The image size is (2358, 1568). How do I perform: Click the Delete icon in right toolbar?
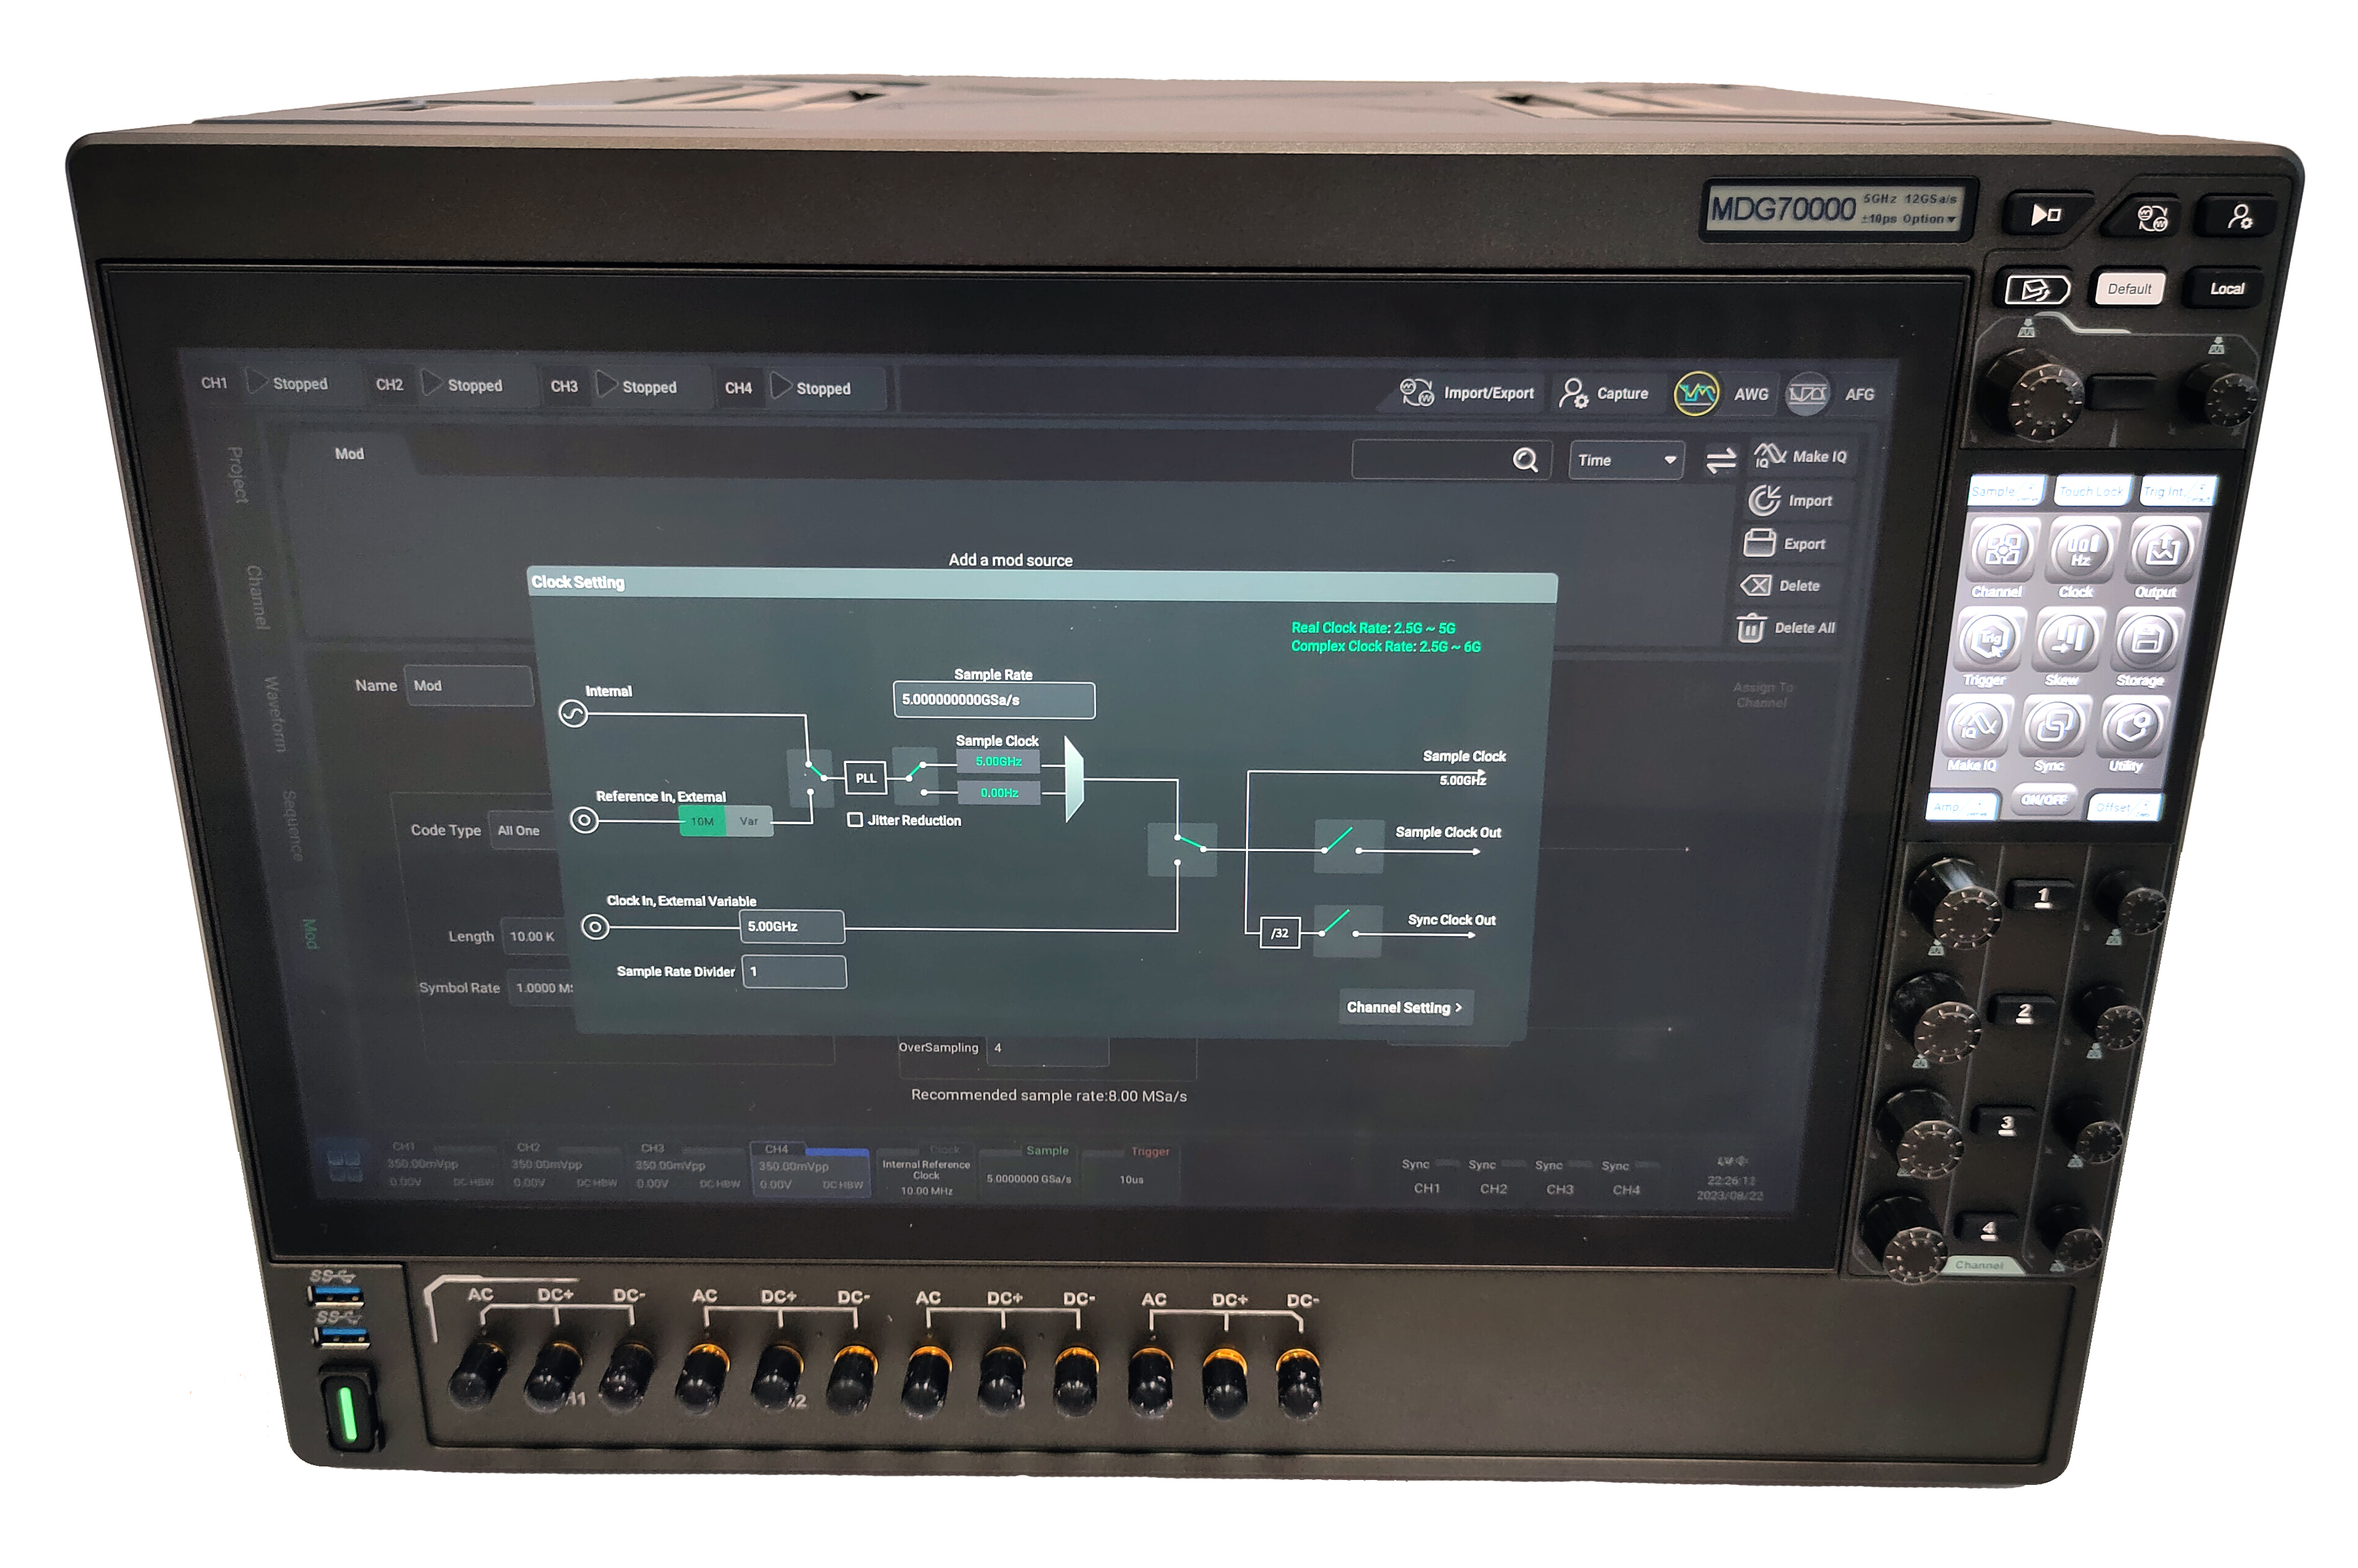1756,585
